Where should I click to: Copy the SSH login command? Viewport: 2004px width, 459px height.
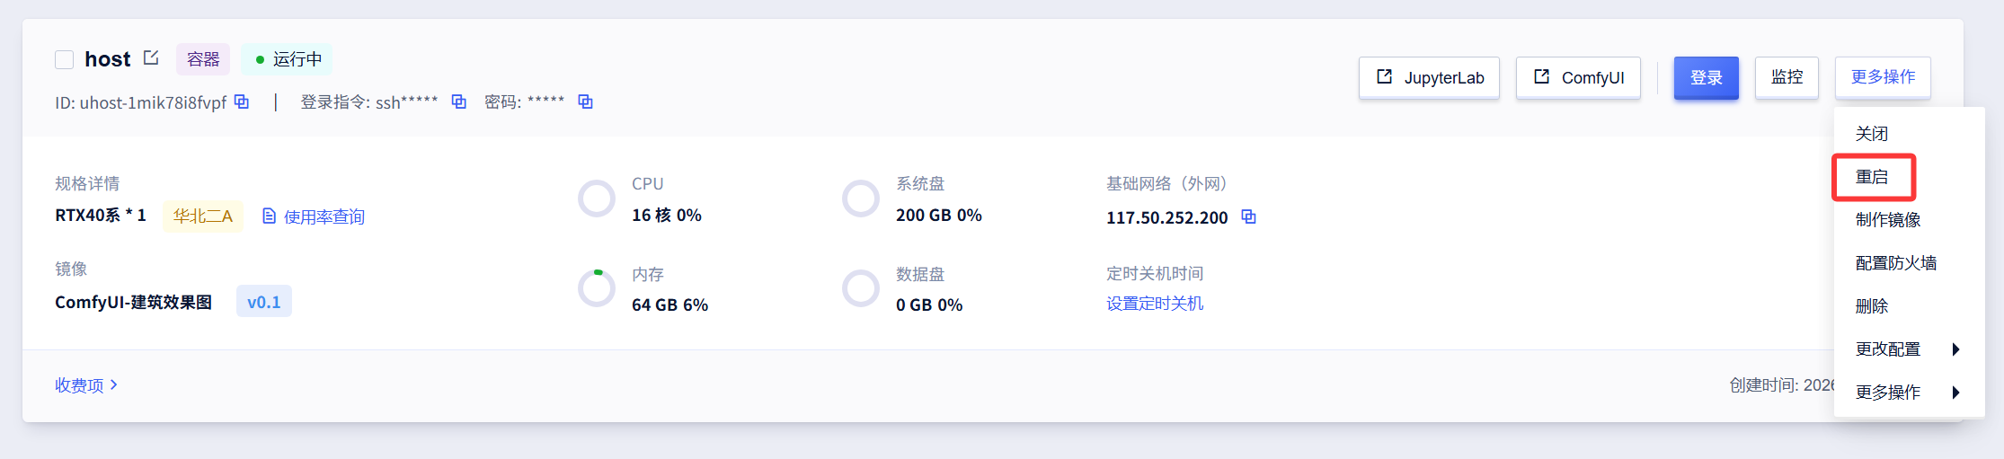tap(458, 102)
